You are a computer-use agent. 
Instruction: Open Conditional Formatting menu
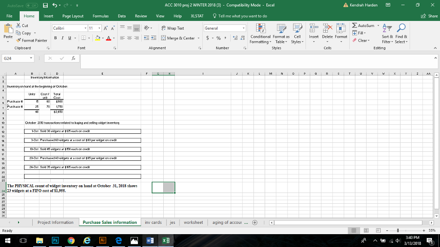click(x=260, y=34)
